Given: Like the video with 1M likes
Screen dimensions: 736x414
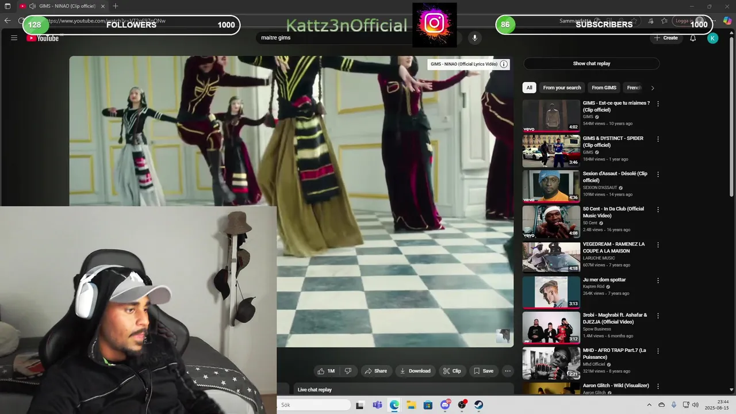Looking at the screenshot, I should click(x=325, y=371).
